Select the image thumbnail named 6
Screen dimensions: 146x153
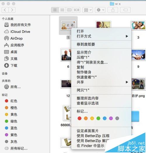[66, 55]
